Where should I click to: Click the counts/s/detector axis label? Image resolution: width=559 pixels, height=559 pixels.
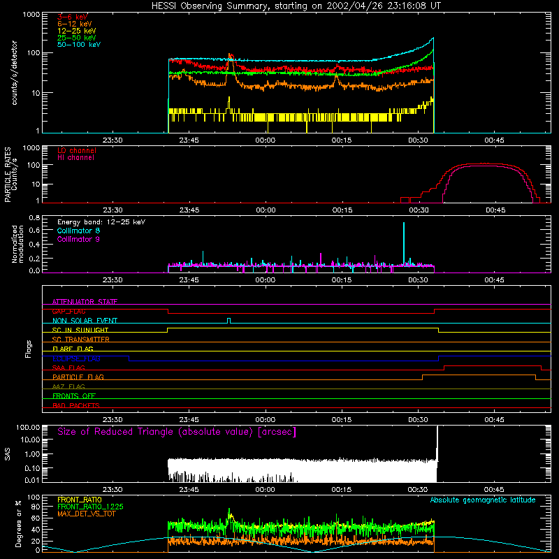[15, 73]
